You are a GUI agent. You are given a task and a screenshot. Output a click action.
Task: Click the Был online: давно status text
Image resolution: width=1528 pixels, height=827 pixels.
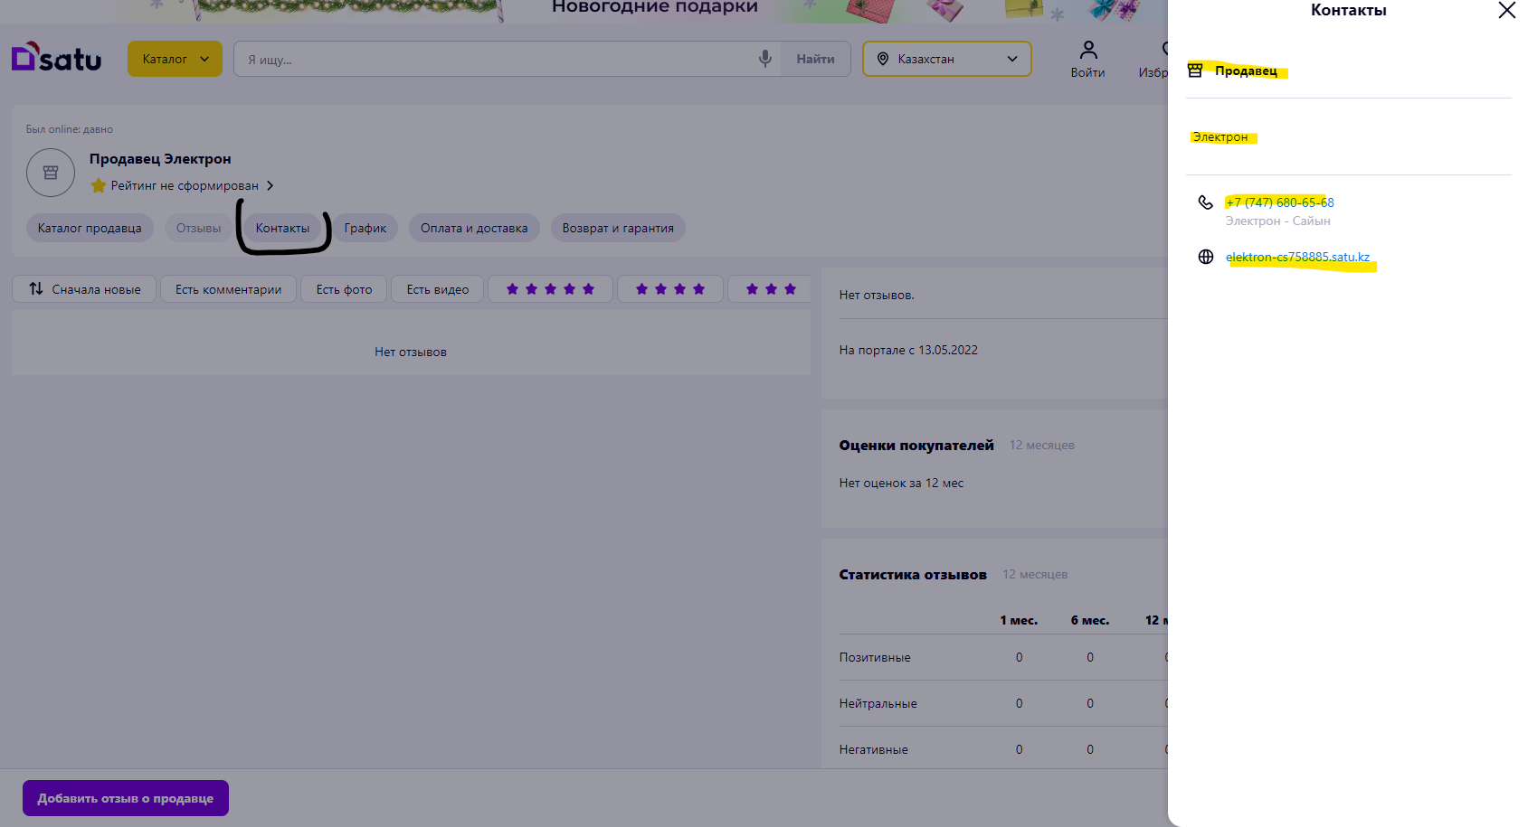70,129
